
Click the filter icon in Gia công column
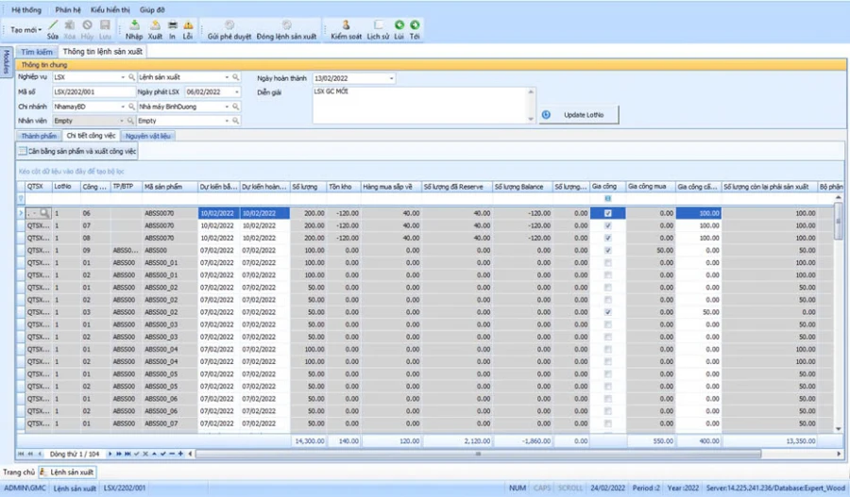coord(607,199)
